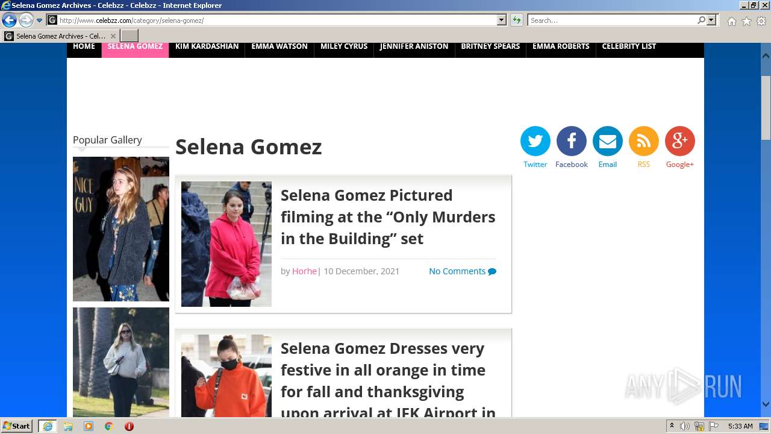Click the vertical scrollbar thumb

coord(766,107)
